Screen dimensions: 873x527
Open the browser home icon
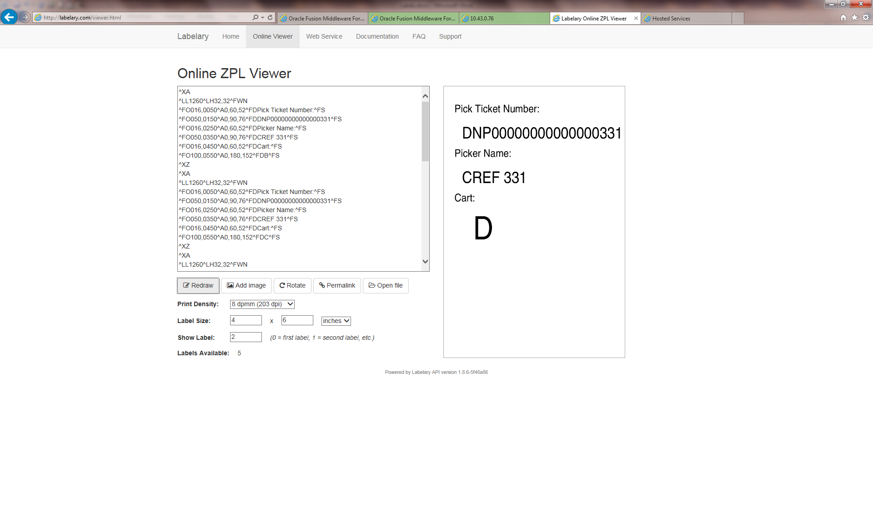pyautogui.click(x=843, y=18)
